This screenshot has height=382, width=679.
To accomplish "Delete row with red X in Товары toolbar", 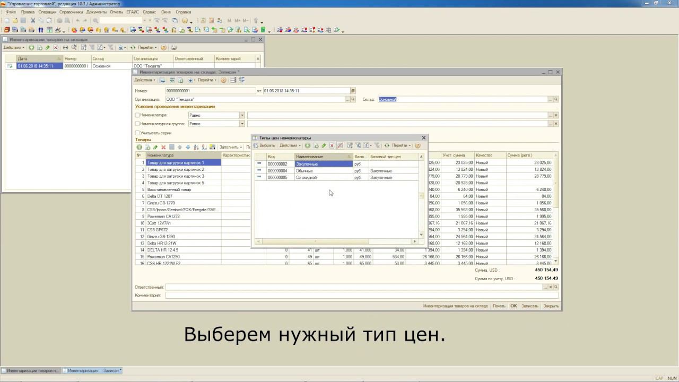I will click(x=163, y=147).
